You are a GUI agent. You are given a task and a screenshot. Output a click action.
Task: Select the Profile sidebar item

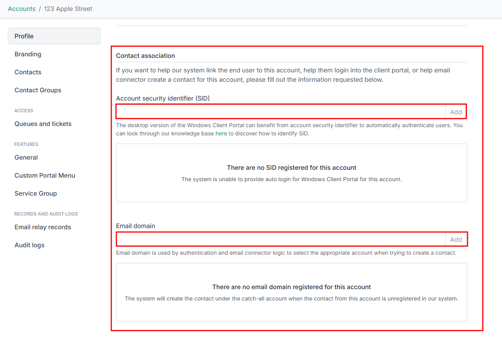coord(54,36)
